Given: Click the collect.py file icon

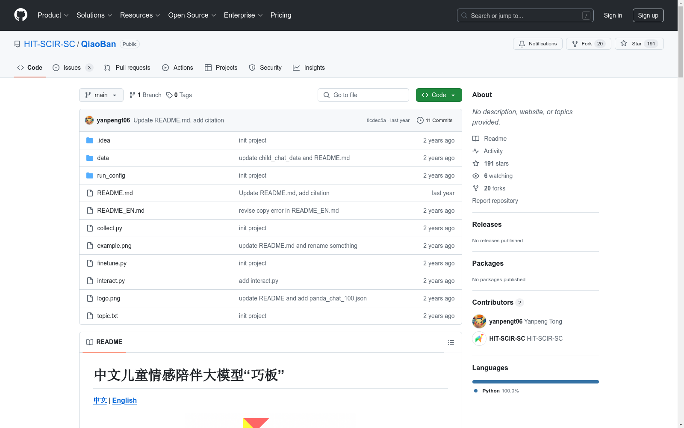Looking at the screenshot, I should coord(90,228).
